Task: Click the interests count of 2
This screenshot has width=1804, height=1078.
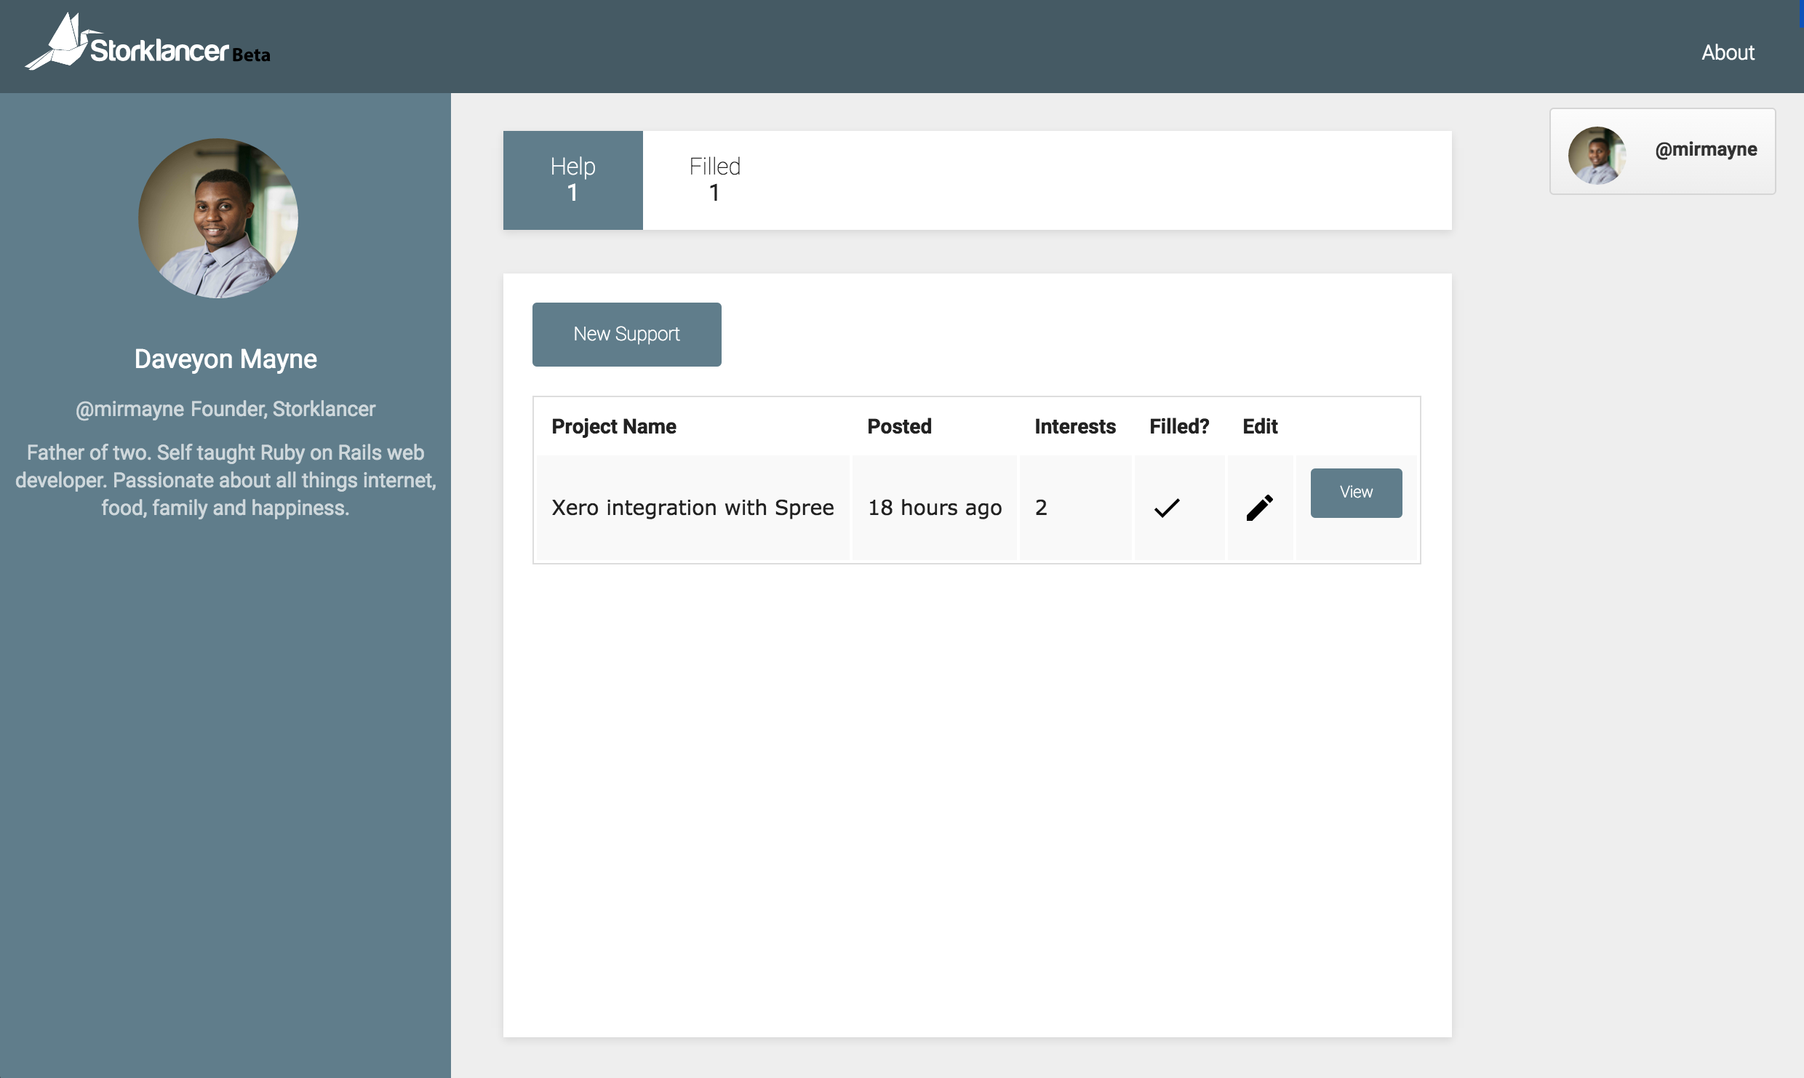Action: pos(1041,508)
